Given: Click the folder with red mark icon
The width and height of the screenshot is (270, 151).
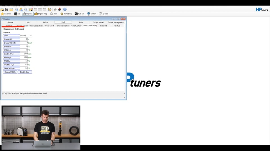Looking at the screenshot, I should pos(31,10).
